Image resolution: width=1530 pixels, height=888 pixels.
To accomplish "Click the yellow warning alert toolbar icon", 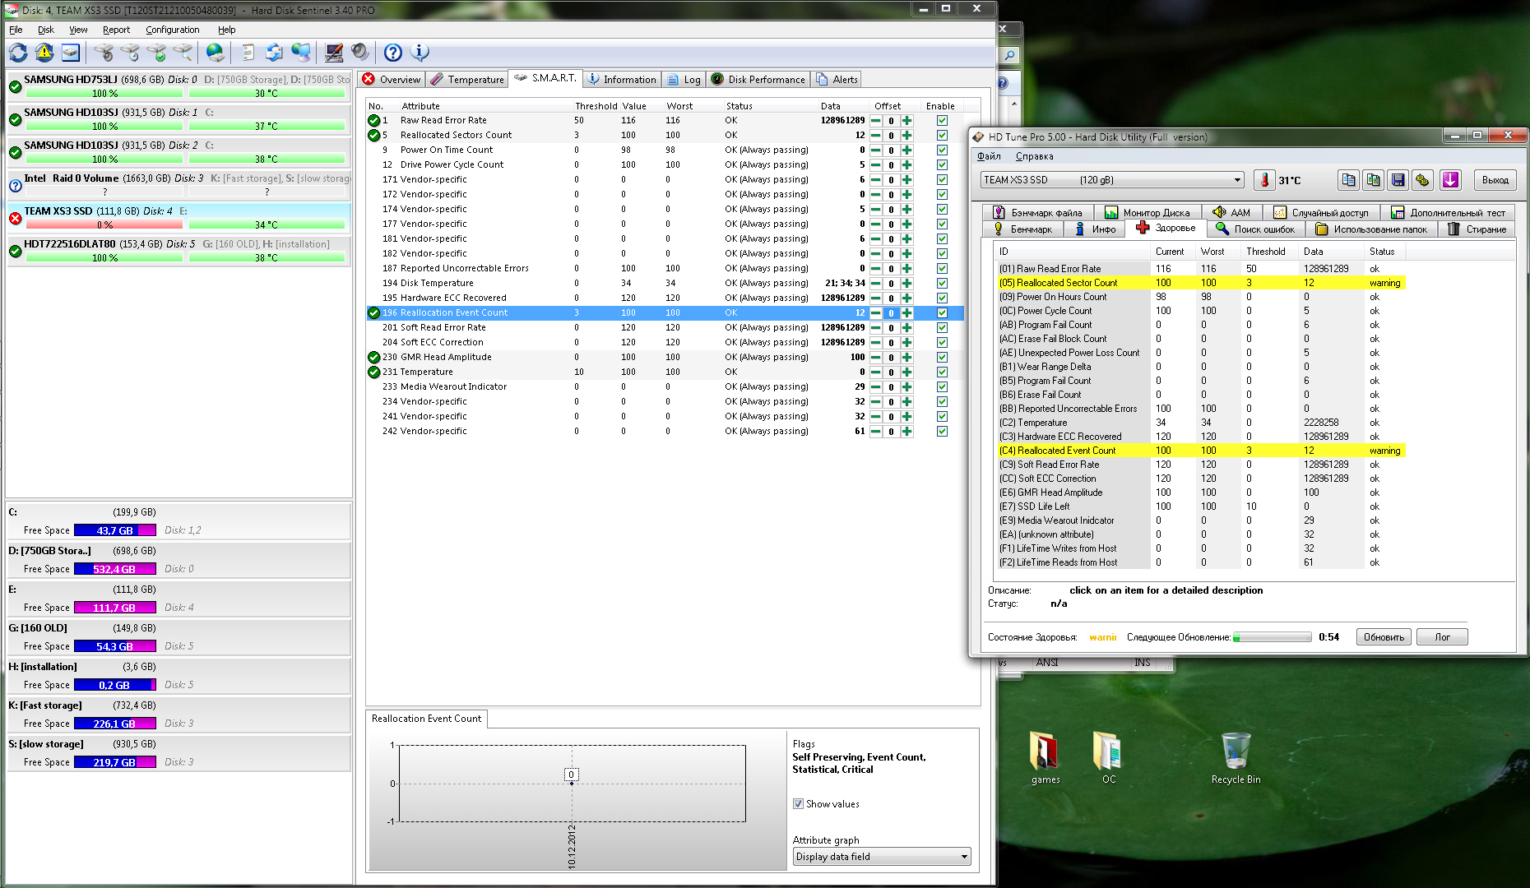I will click(44, 53).
